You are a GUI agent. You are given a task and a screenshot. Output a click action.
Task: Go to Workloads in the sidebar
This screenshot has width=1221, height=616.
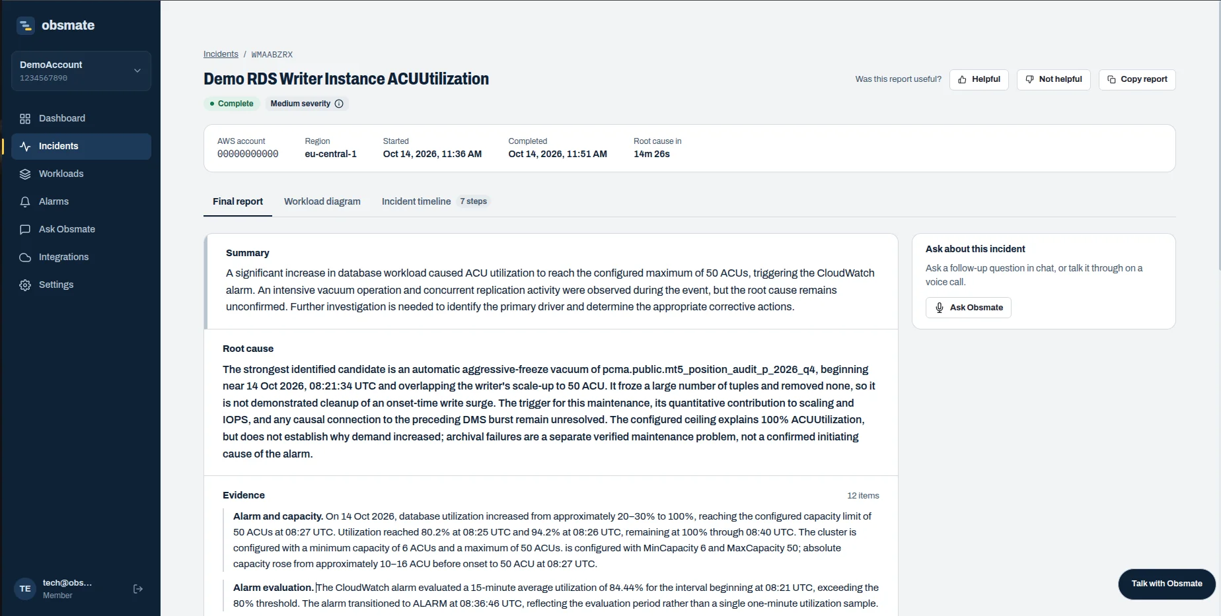[81, 174]
